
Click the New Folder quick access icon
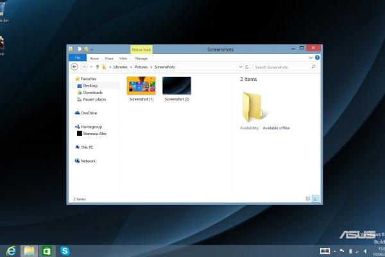[x=86, y=49]
